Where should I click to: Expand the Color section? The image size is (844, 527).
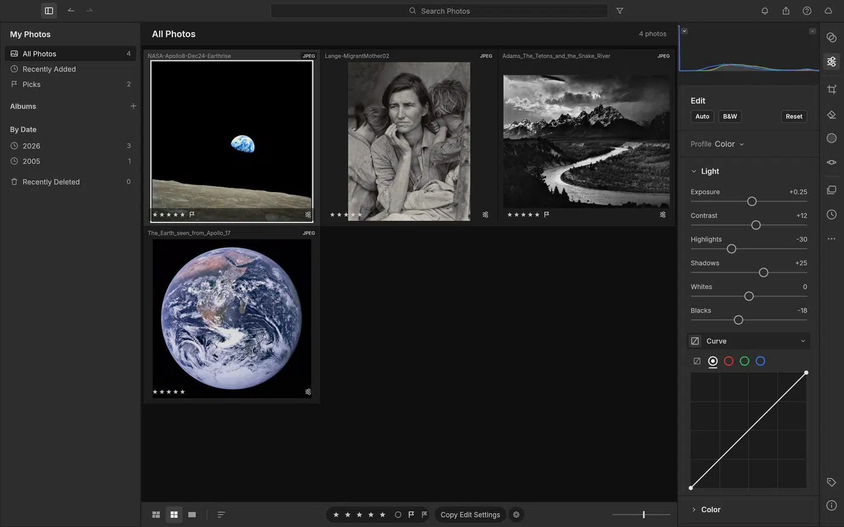[x=694, y=510]
